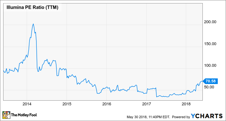Click the early-2014 peak of the PE line

pos(33,24)
